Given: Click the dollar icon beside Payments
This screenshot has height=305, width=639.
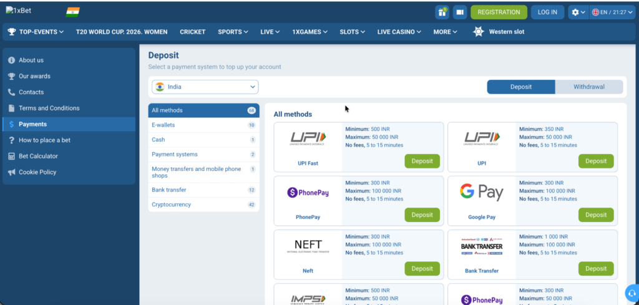Looking at the screenshot, I should pyautogui.click(x=11, y=124).
